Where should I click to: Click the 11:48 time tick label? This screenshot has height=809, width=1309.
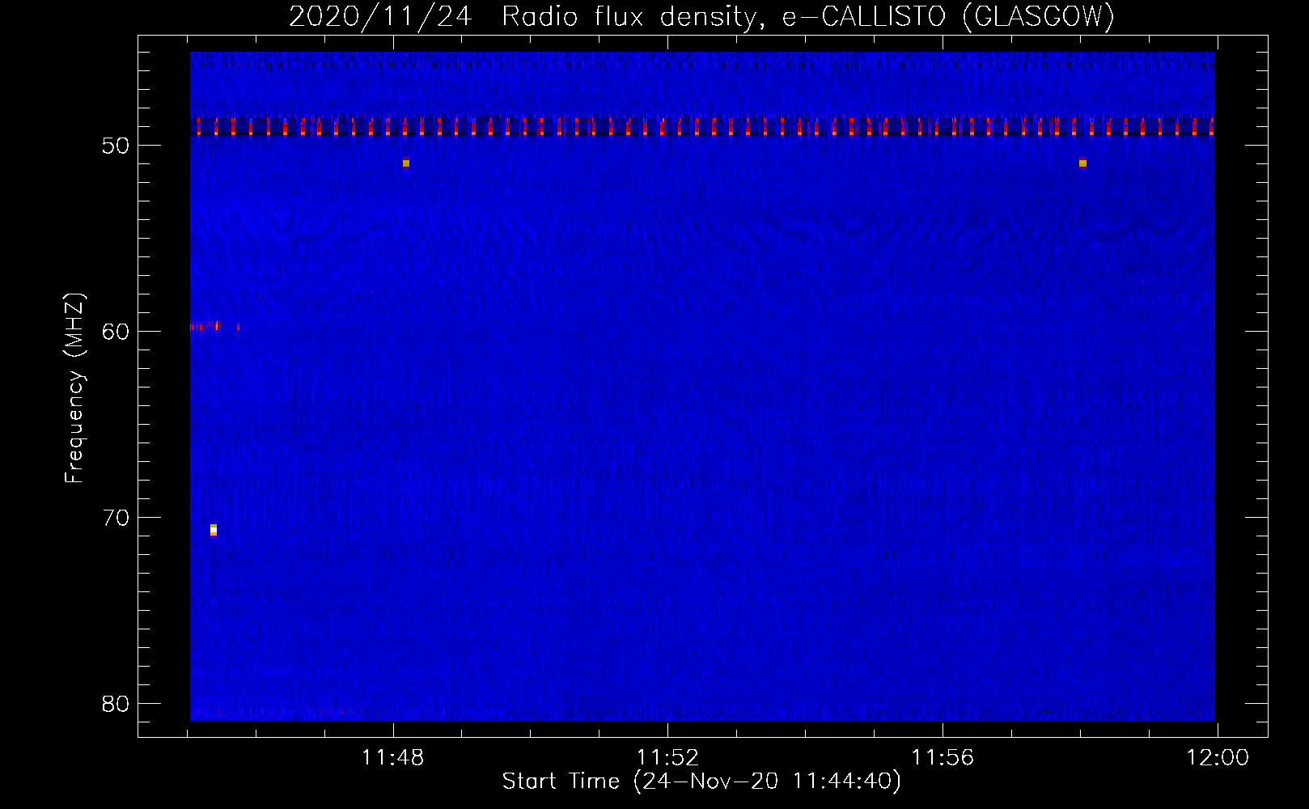coord(392,758)
